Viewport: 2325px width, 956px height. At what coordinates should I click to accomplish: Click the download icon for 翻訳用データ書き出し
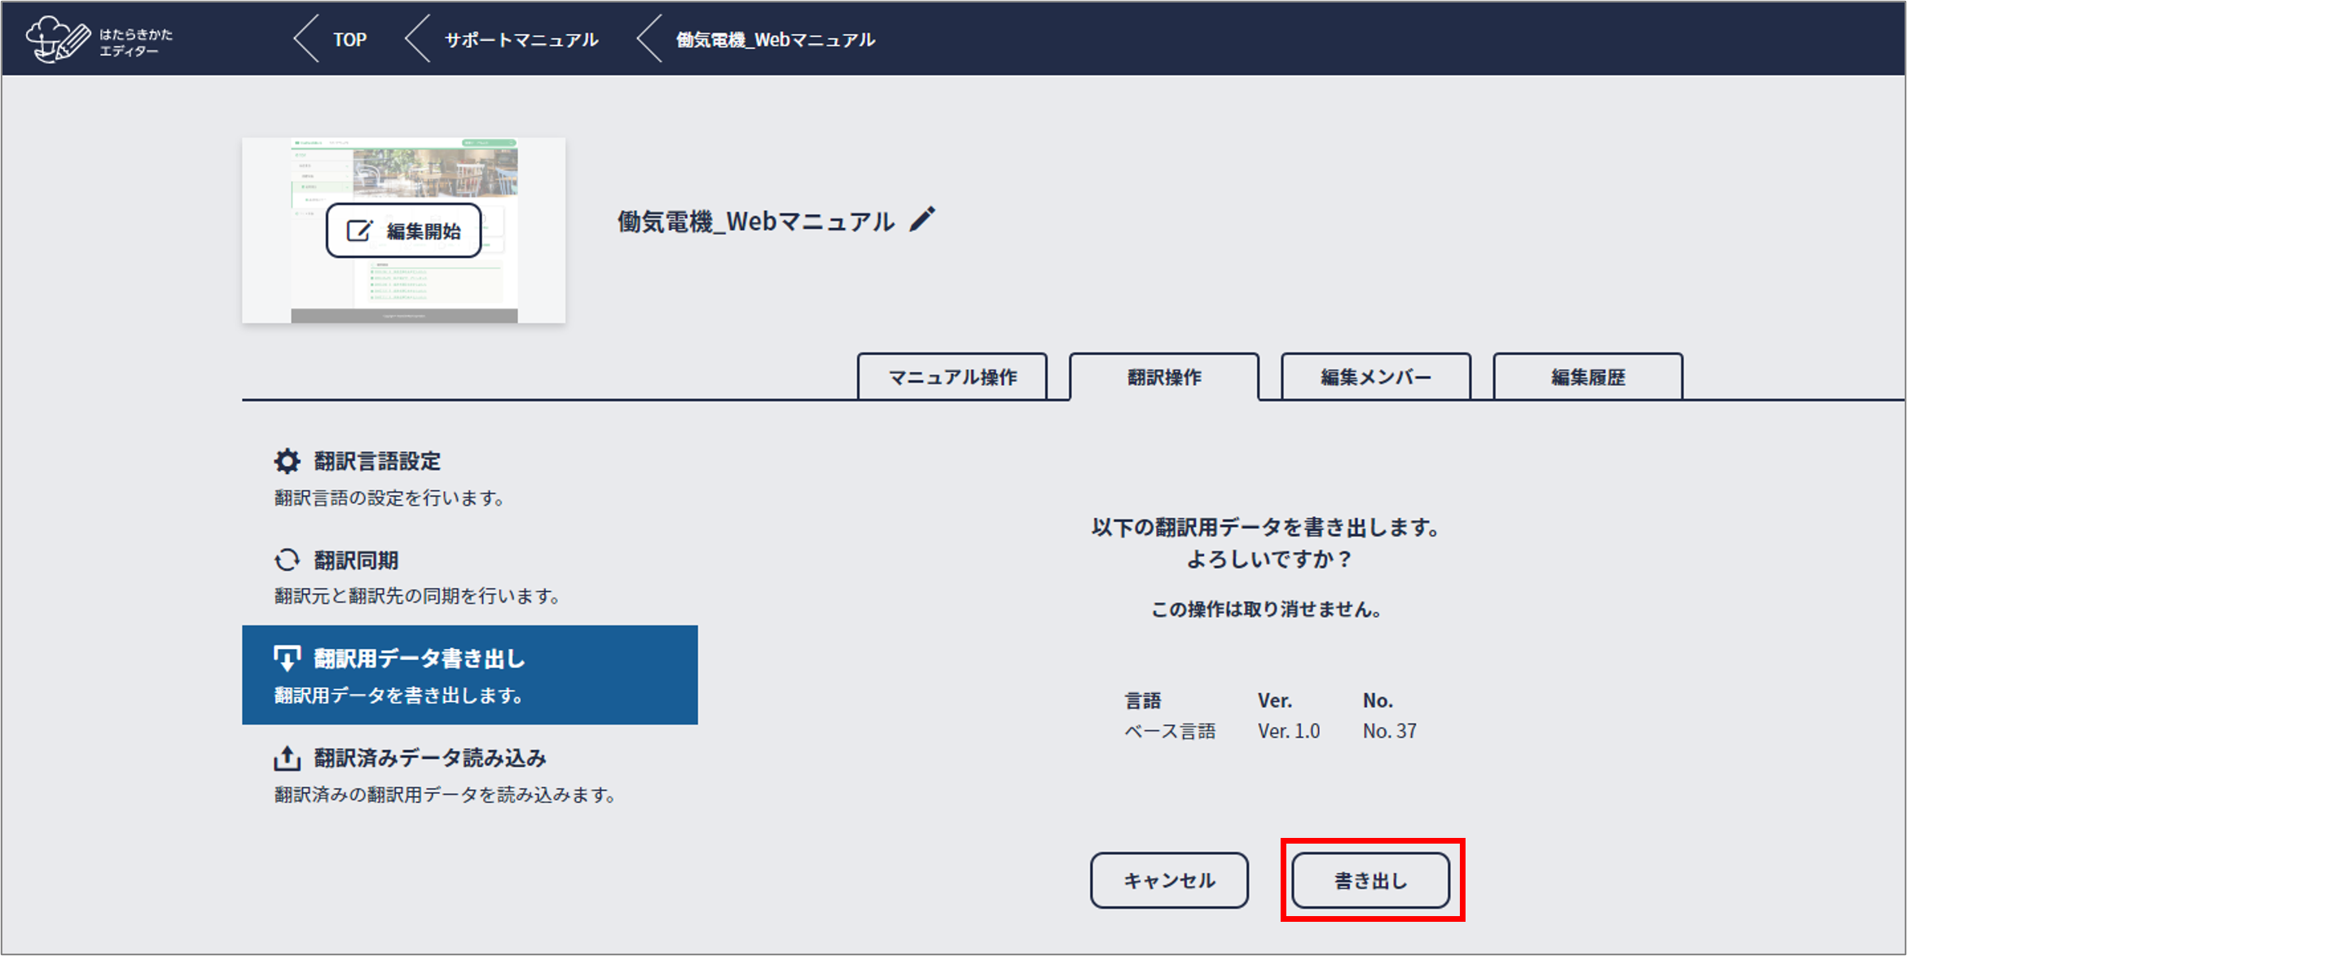click(287, 659)
